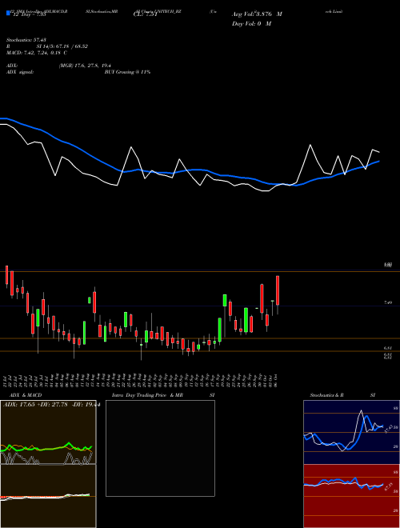This screenshot has width=400, height=528.
Task: Click the blue SMA legend square
Action: point(8,13)
